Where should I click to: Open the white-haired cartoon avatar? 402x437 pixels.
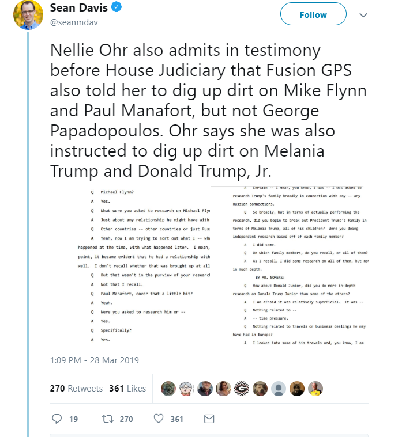point(186,389)
